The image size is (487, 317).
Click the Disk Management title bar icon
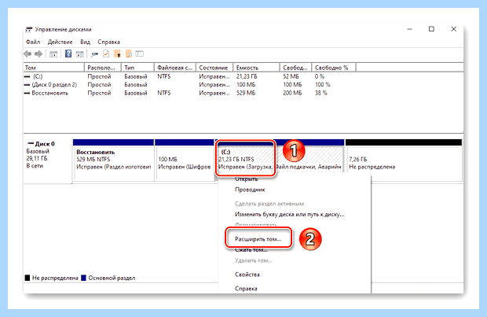(28, 30)
